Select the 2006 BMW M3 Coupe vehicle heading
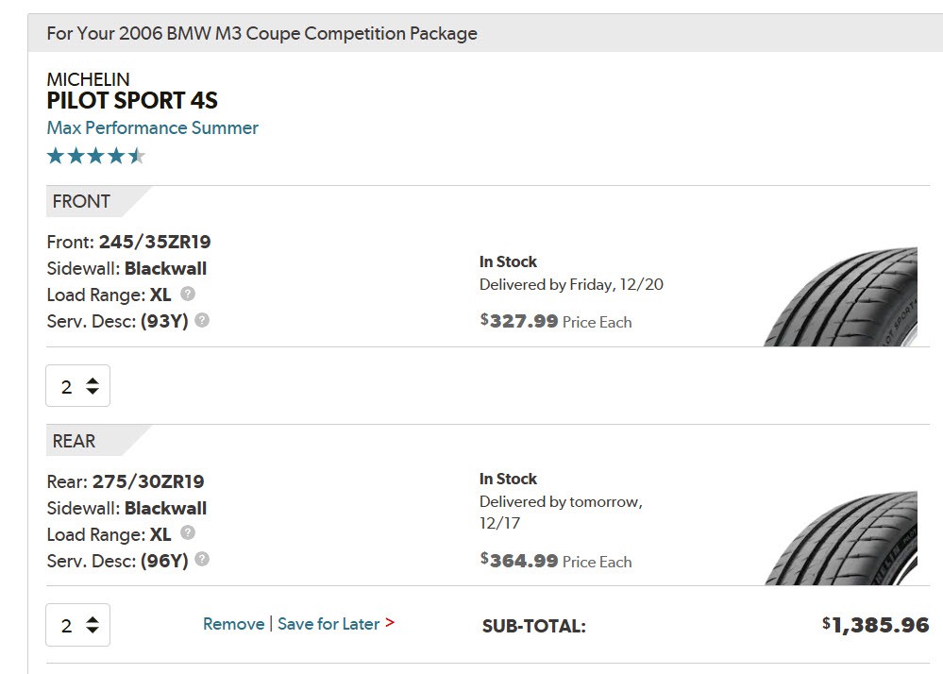The image size is (943, 674). (x=262, y=33)
